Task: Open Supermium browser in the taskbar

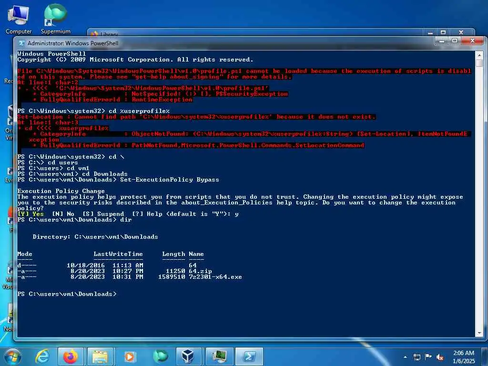Action: click(x=160, y=356)
